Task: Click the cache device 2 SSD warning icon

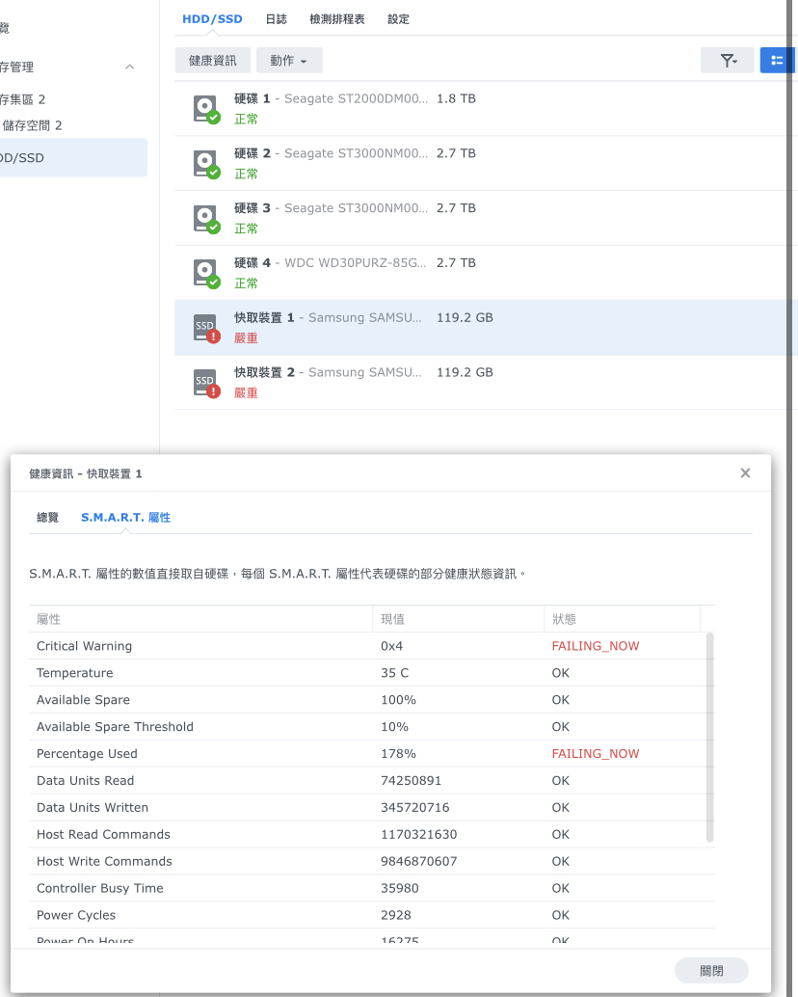Action: [205, 383]
